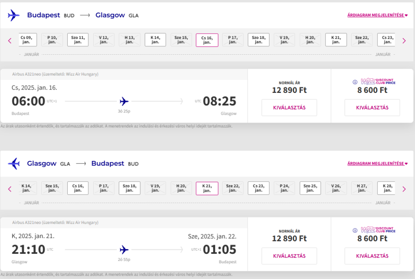Screen dimensions: 415x279
Task: Expand return flight price chart (Árdiagram megjelenítése)
Action: [377, 163]
